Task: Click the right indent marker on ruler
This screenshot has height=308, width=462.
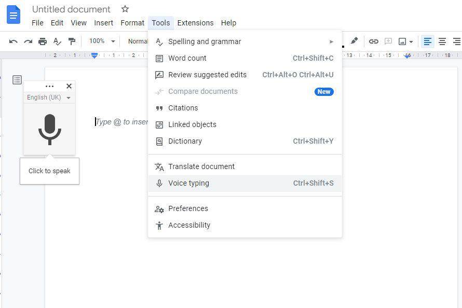Action: (407, 56)
